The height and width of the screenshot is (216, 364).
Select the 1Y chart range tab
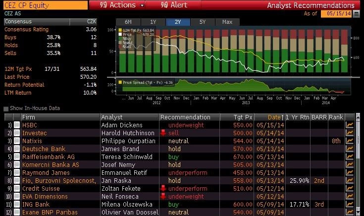153,22
